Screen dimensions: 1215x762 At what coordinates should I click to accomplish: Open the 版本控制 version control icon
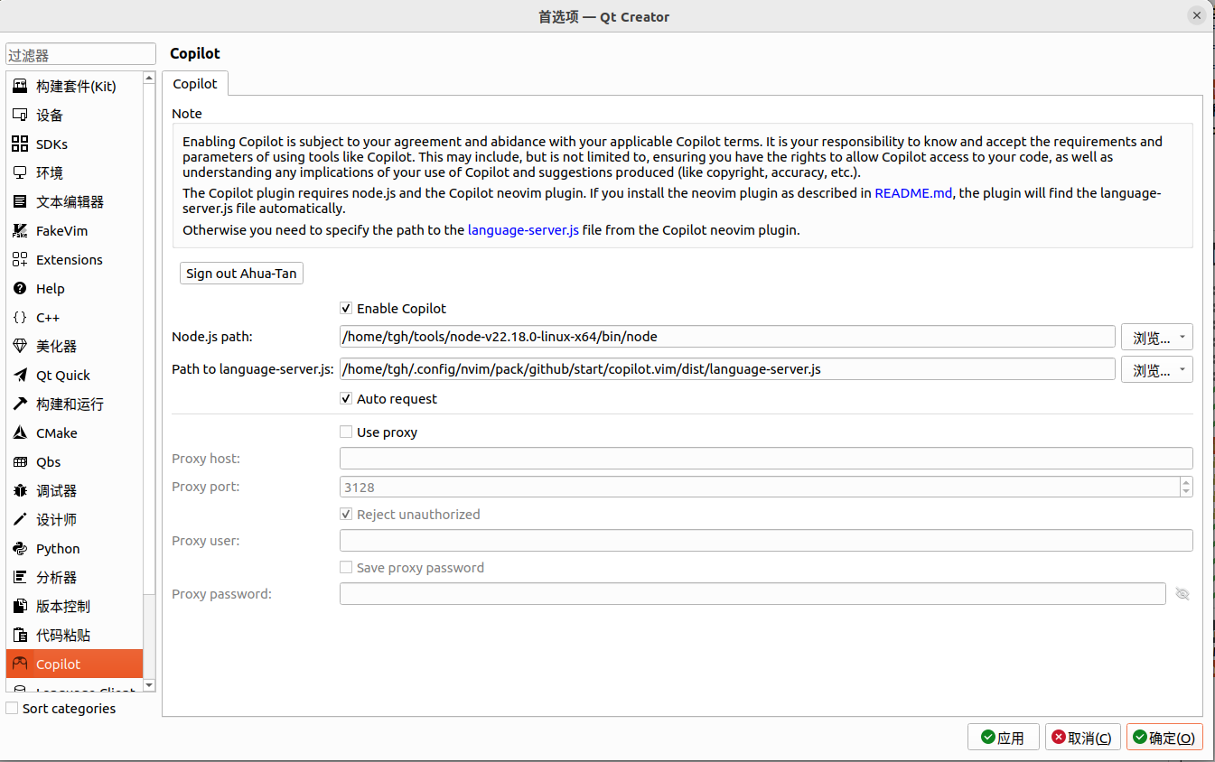coord(20,607)
